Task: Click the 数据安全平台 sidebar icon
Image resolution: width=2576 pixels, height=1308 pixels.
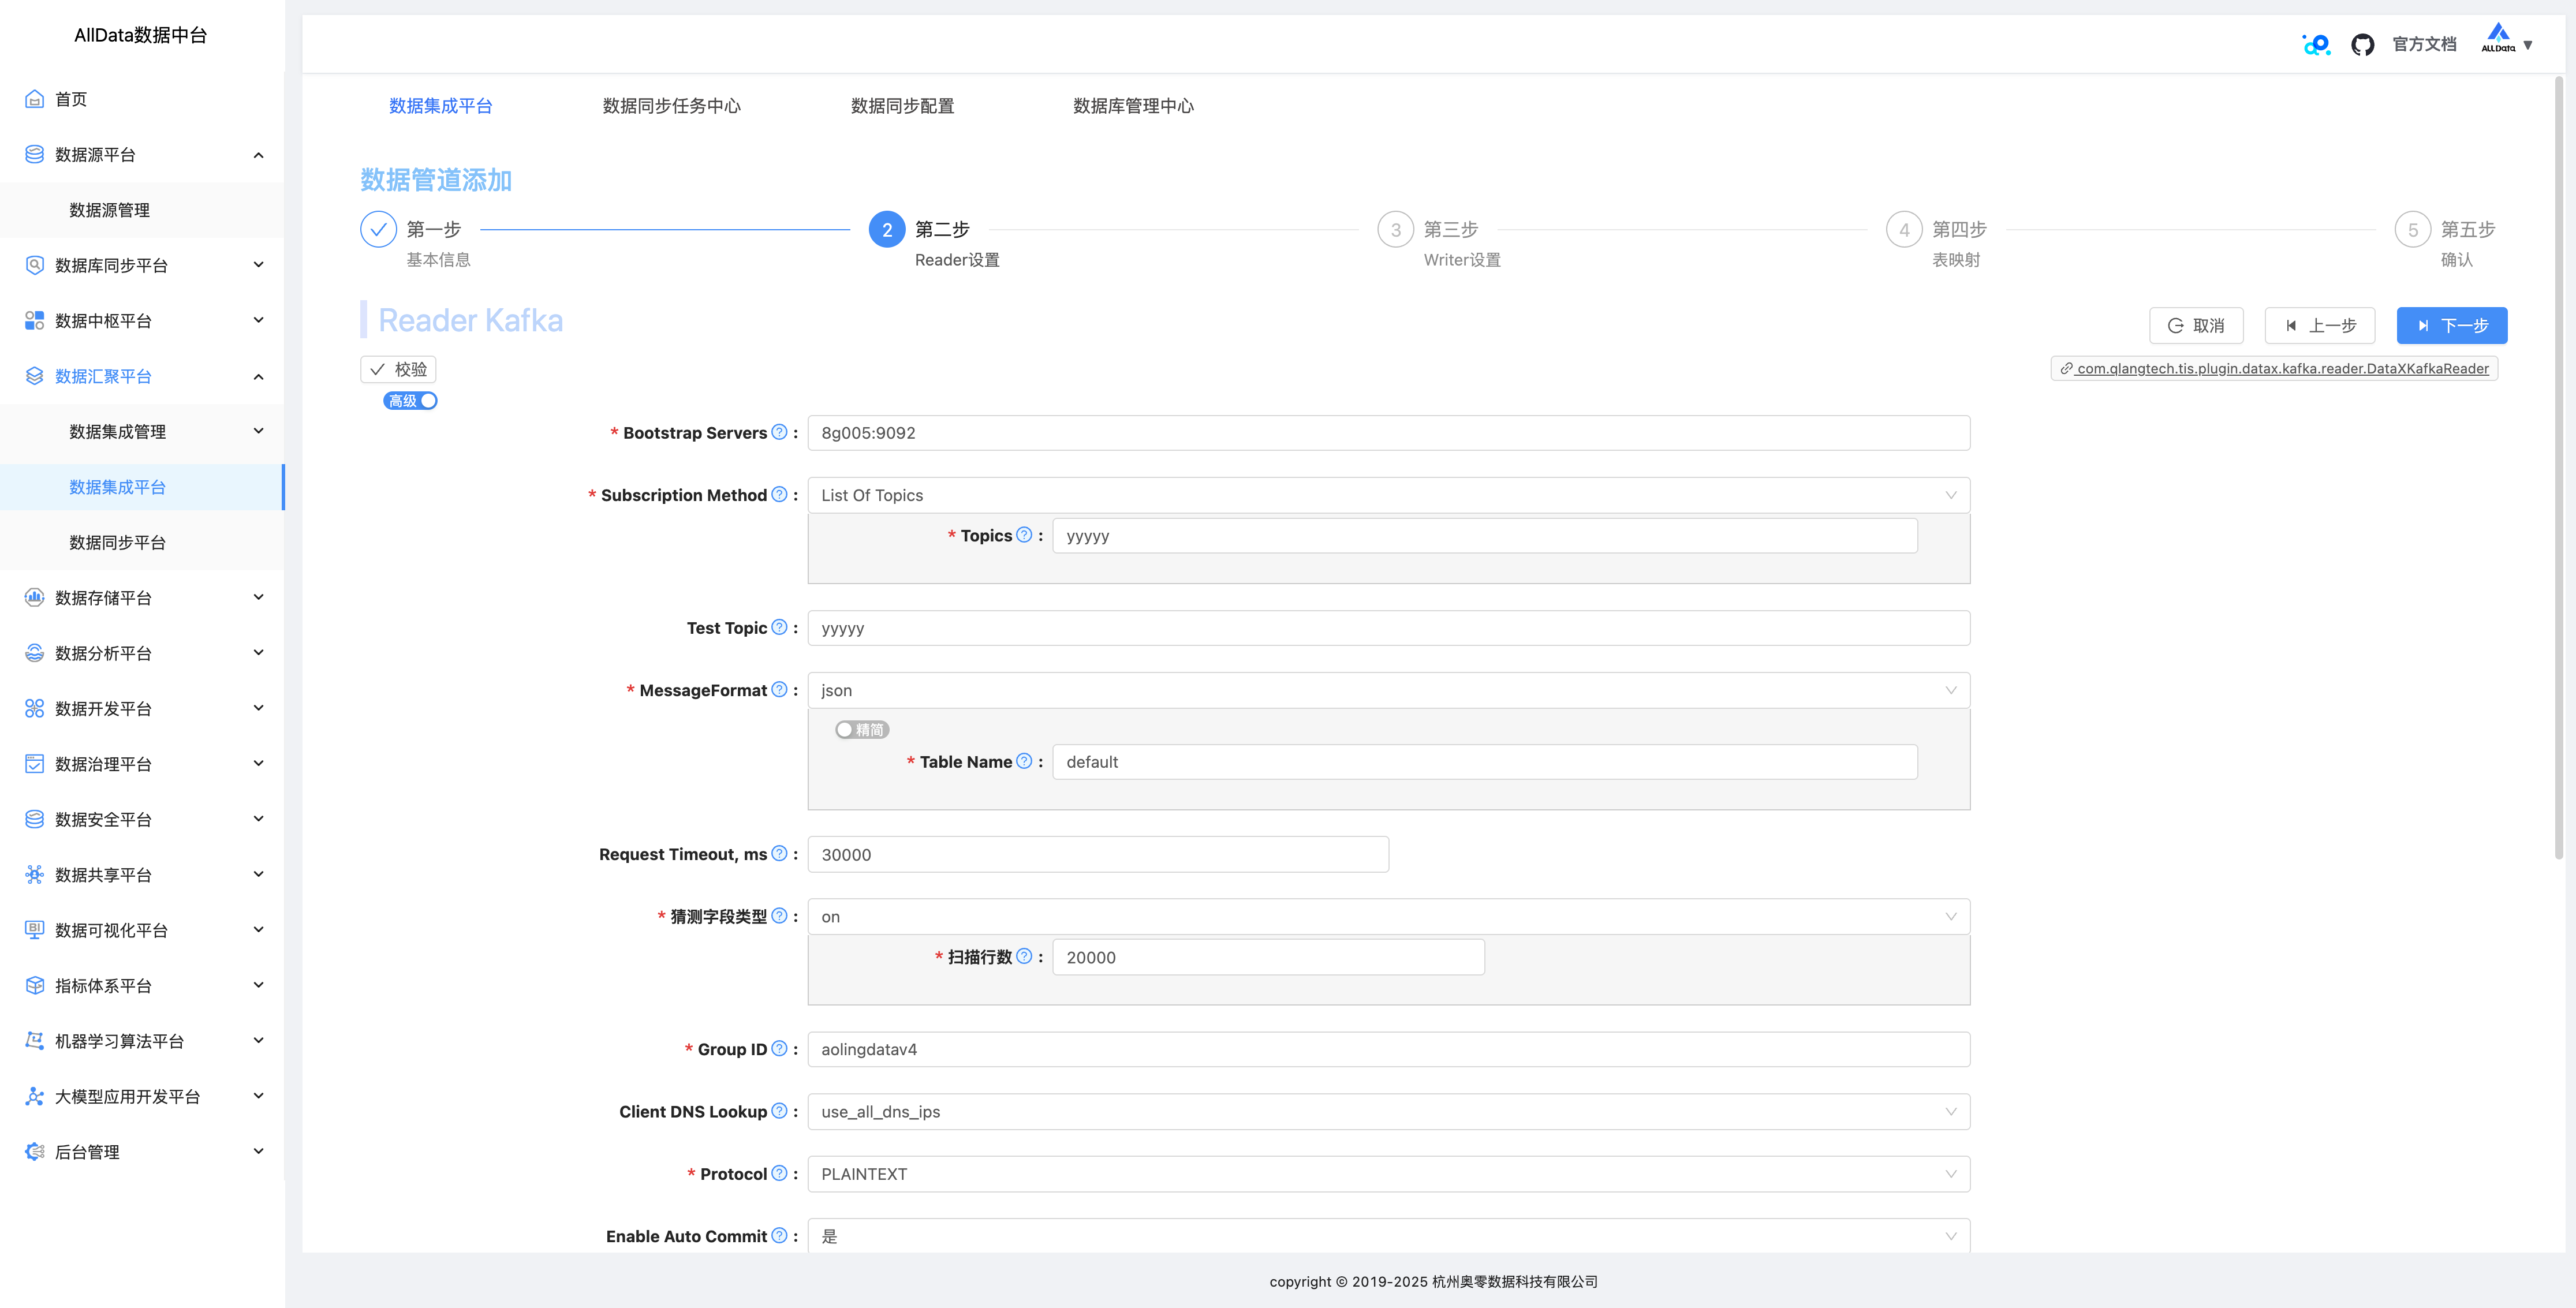Action: (34, 819)
